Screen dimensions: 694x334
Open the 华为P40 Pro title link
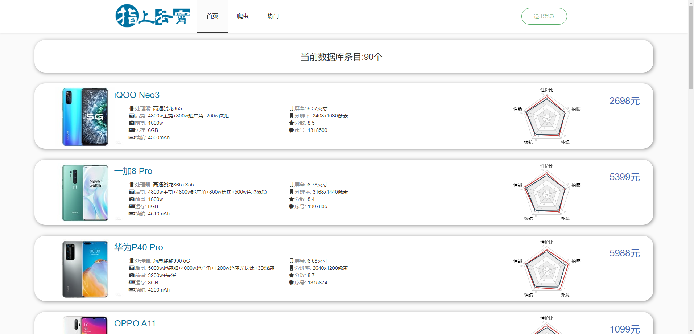pyautogui.click(x=139, y=247)
